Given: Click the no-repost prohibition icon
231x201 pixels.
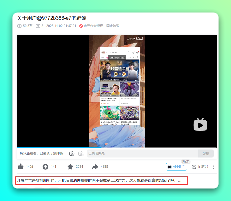Looking at the screenshot, I should [x=81, y=26].
